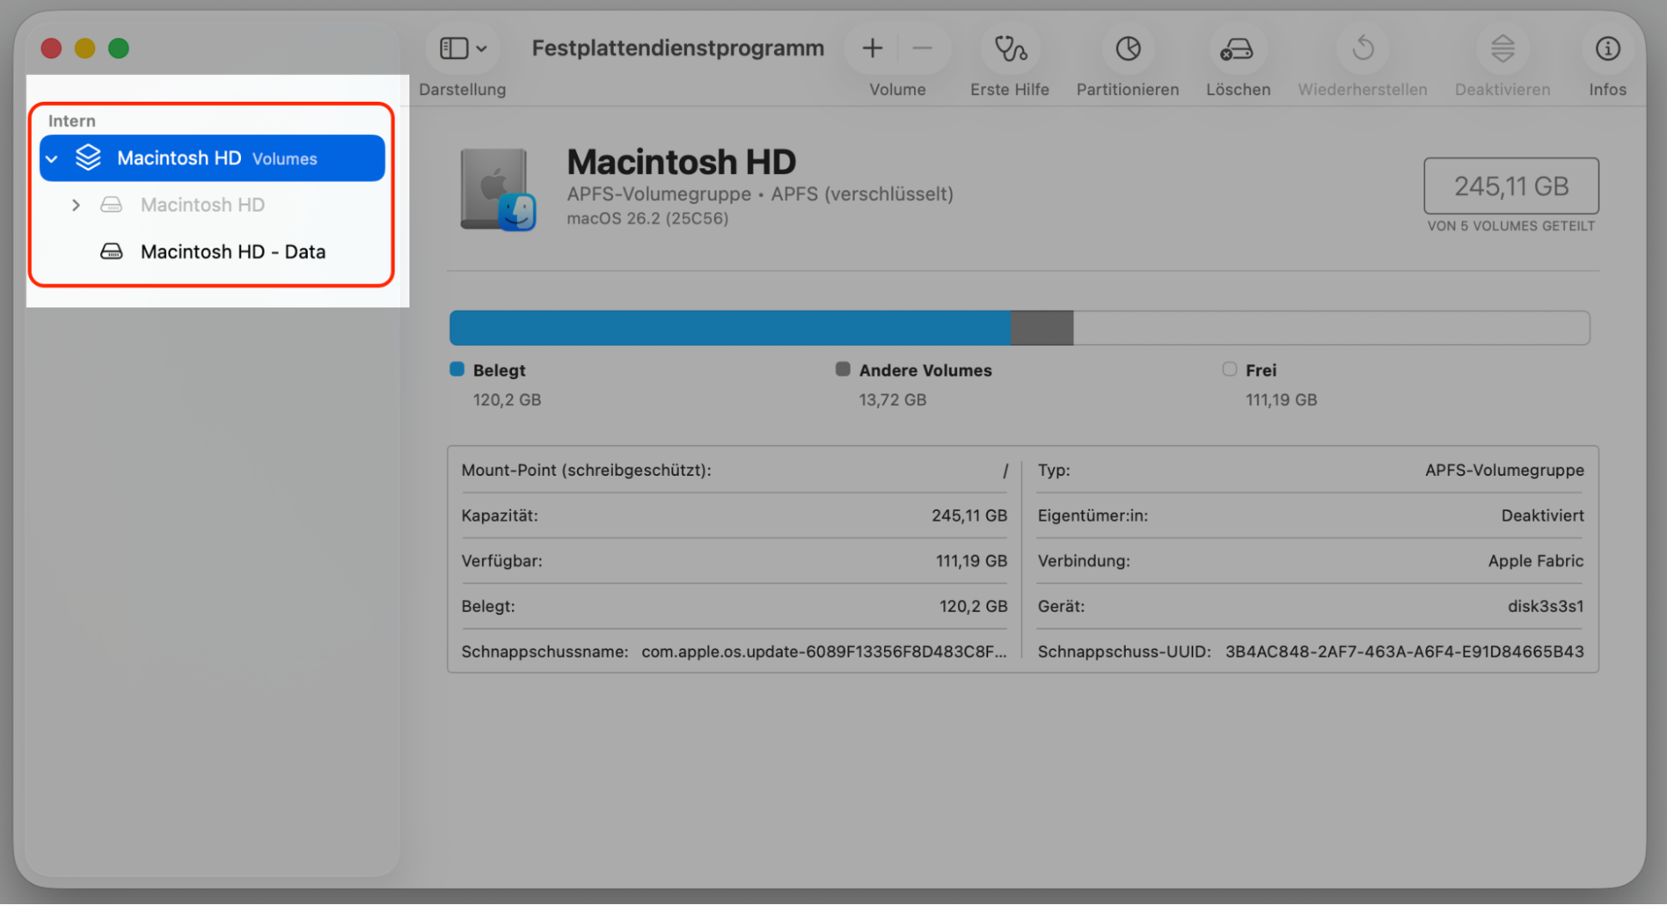Click the white Frei legend swatch
Screen dimensions: 1667x905
(x=1229, y=369)
